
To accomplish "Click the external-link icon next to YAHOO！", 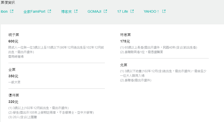I will point(164,11).
